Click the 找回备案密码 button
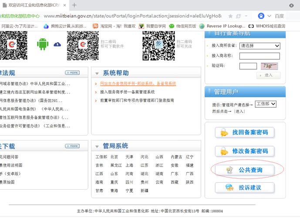The height and width of the screenshot is (218, 300). 245,133
